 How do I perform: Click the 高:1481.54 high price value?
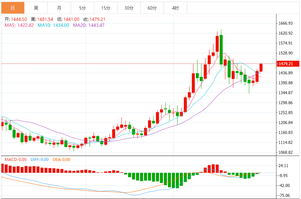coord(42,19)
